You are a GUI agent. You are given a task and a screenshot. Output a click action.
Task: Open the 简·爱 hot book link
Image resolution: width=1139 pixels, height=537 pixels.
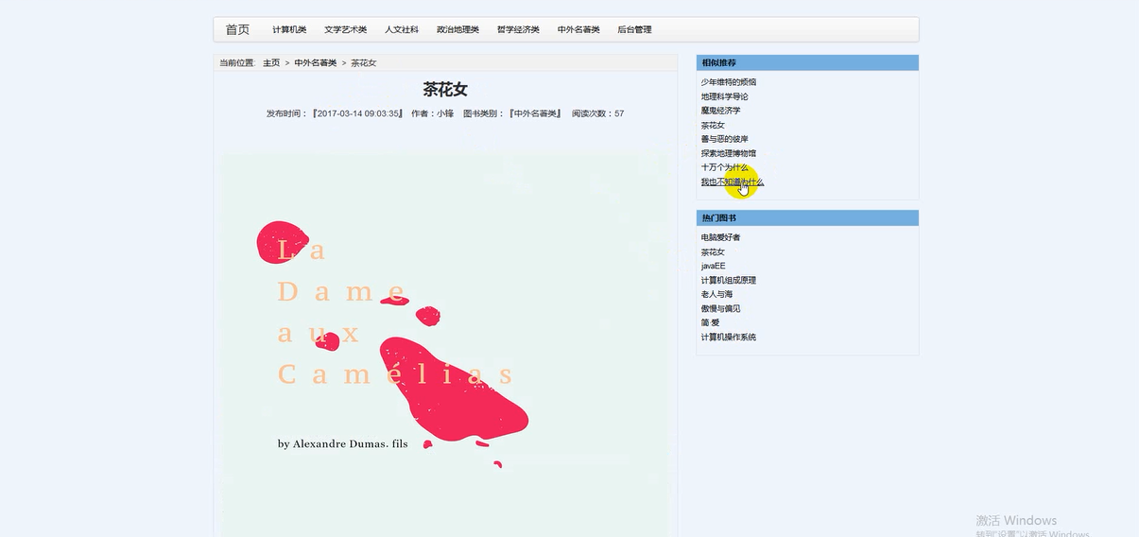pyautogui.click(x=710, y=322)
